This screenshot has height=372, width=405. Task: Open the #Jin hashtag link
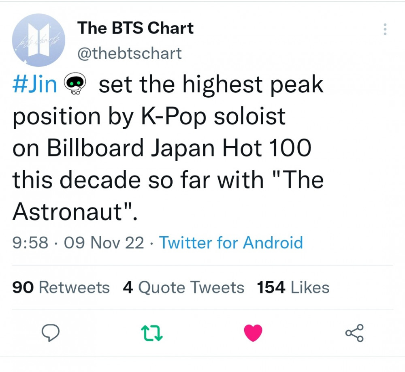34,84
